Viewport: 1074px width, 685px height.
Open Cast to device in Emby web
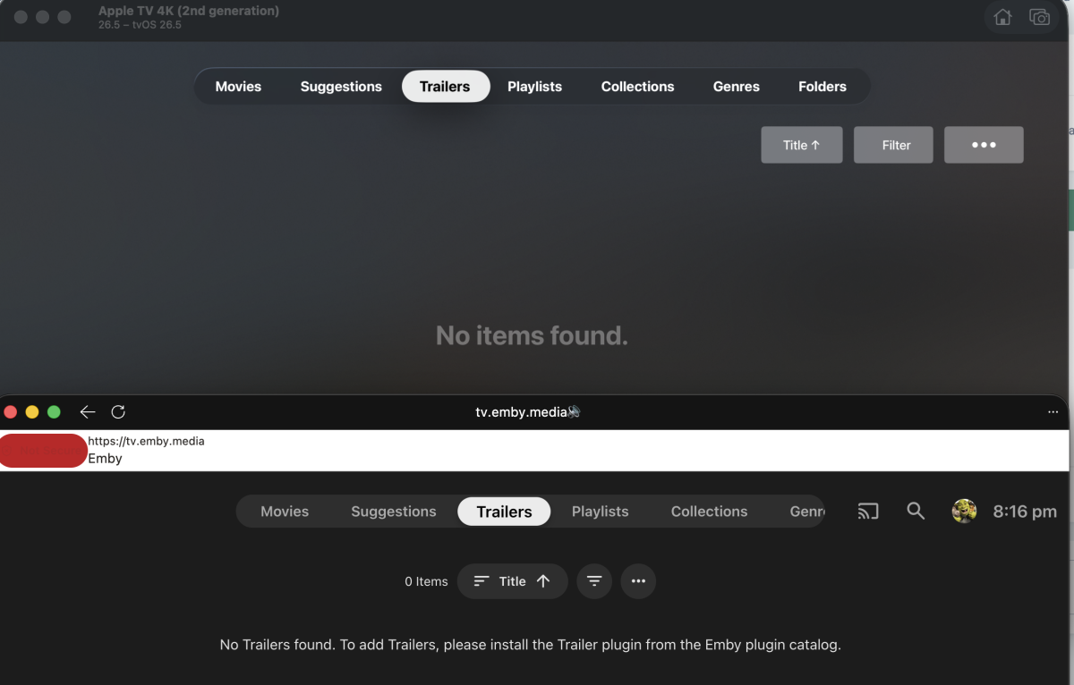tap(868, 512)
